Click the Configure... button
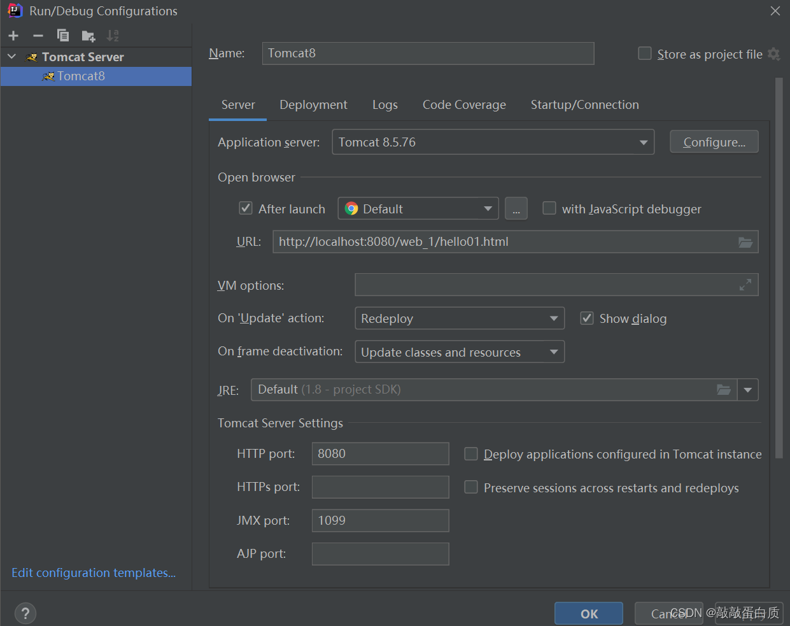790x626 pixels. pos(714,142)
